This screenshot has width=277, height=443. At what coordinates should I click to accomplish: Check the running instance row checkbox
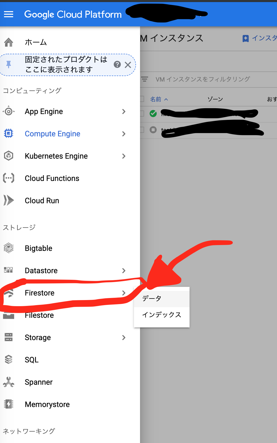(142, 113)
